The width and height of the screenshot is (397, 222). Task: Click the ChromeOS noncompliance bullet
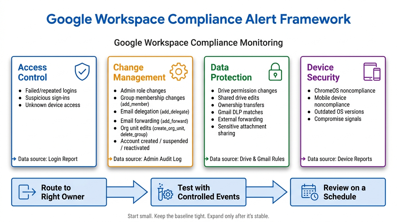point(342,90)
